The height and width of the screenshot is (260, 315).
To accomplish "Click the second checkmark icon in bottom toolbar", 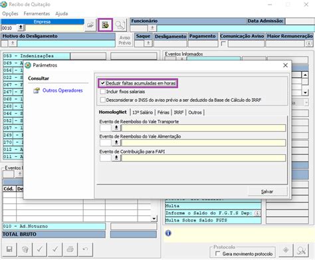I will click(55, 249).
